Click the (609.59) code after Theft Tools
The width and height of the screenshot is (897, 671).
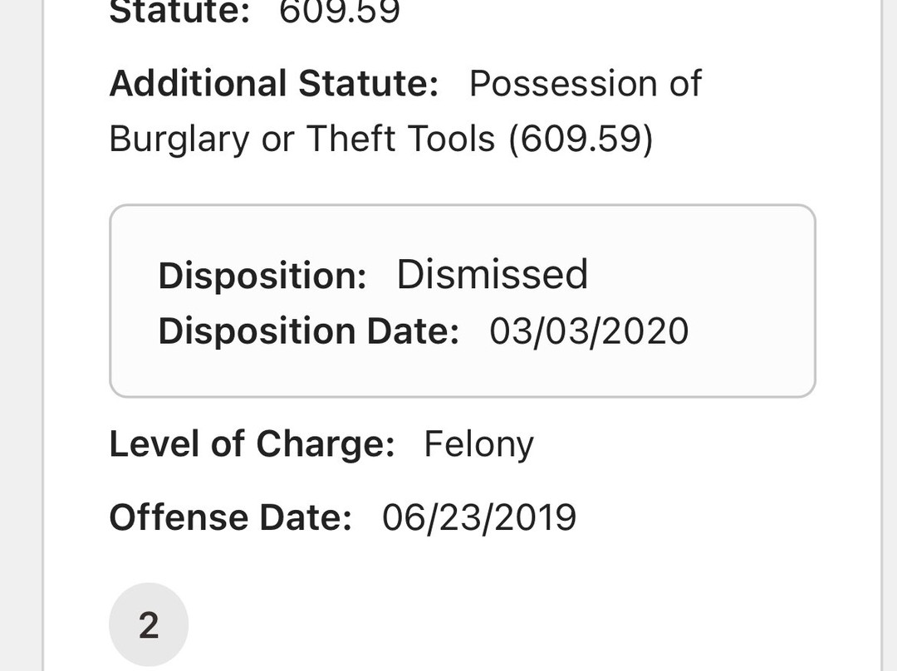point(581,140)
